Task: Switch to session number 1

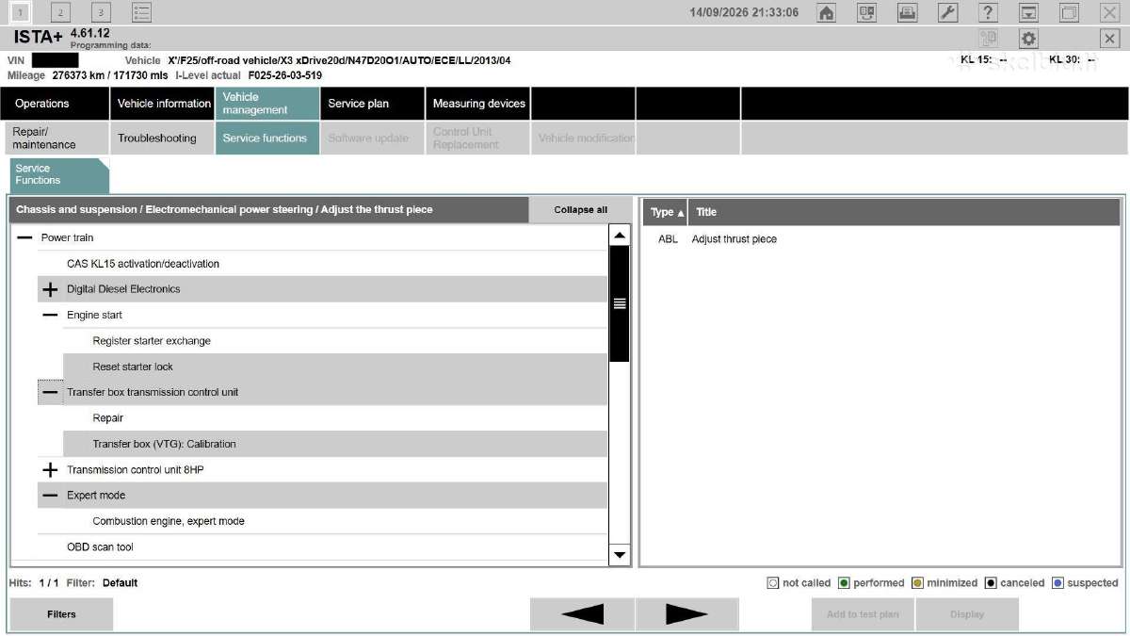Action: pos(20,12)
